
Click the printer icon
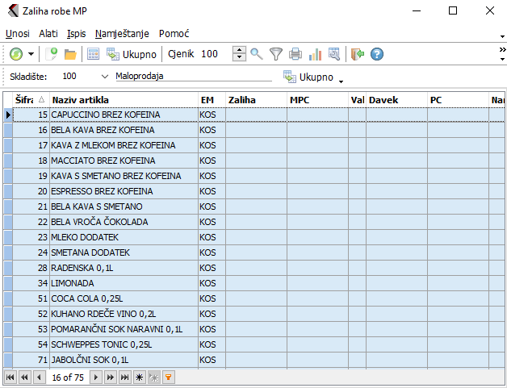click(x=295, y=54)
